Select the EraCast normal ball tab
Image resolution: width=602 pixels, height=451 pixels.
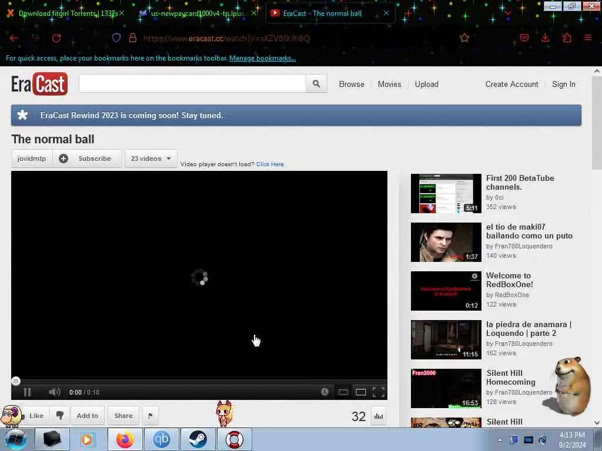pyautogui.click(x=330, y=14)
